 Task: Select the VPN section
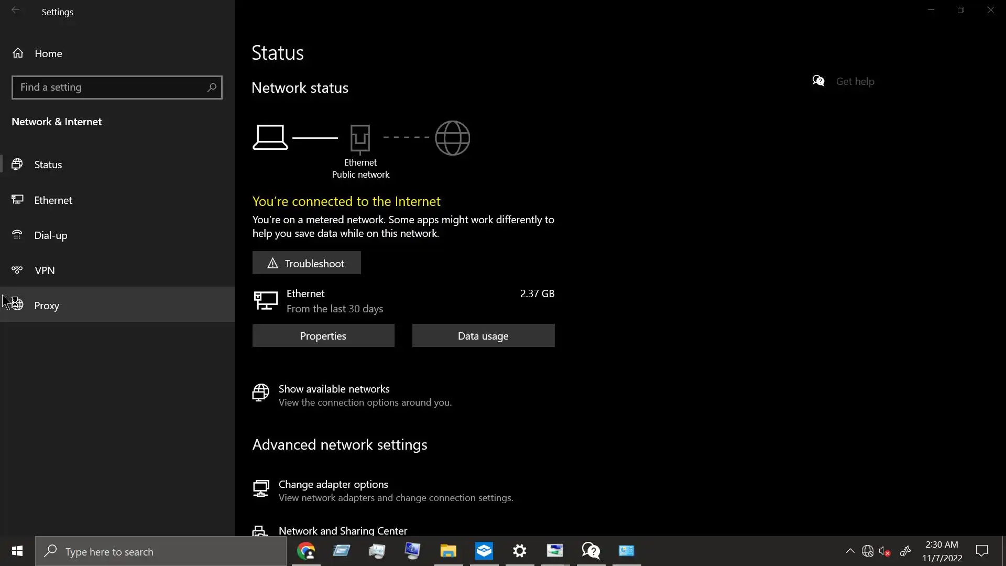pyautogui.click(x=45, y=270)
